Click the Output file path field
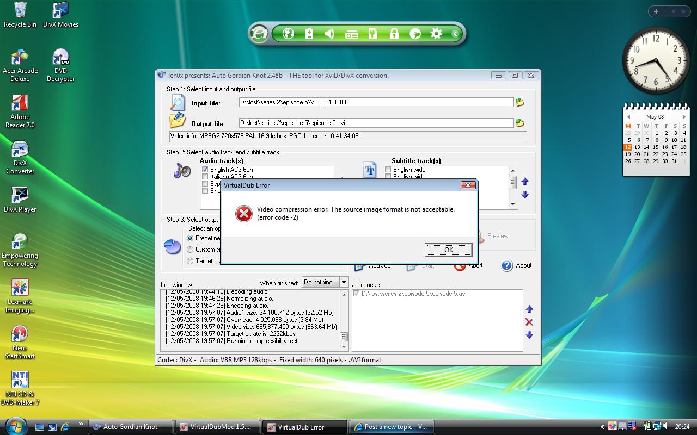Image resolution: width=697 pixels, height=435 pixels. click(376, 123)
